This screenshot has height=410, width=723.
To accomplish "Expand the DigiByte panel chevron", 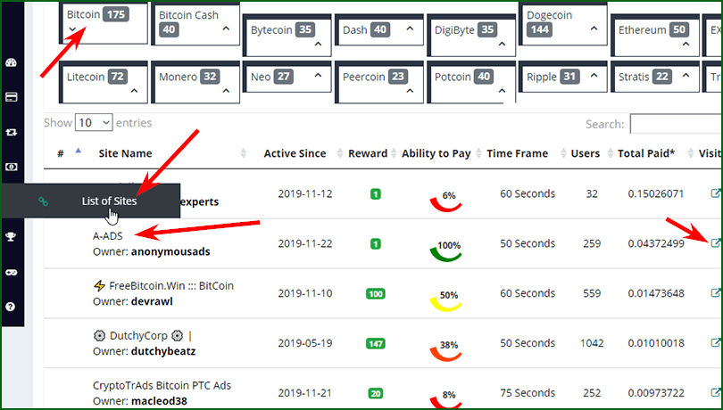I will click(503, 45).
